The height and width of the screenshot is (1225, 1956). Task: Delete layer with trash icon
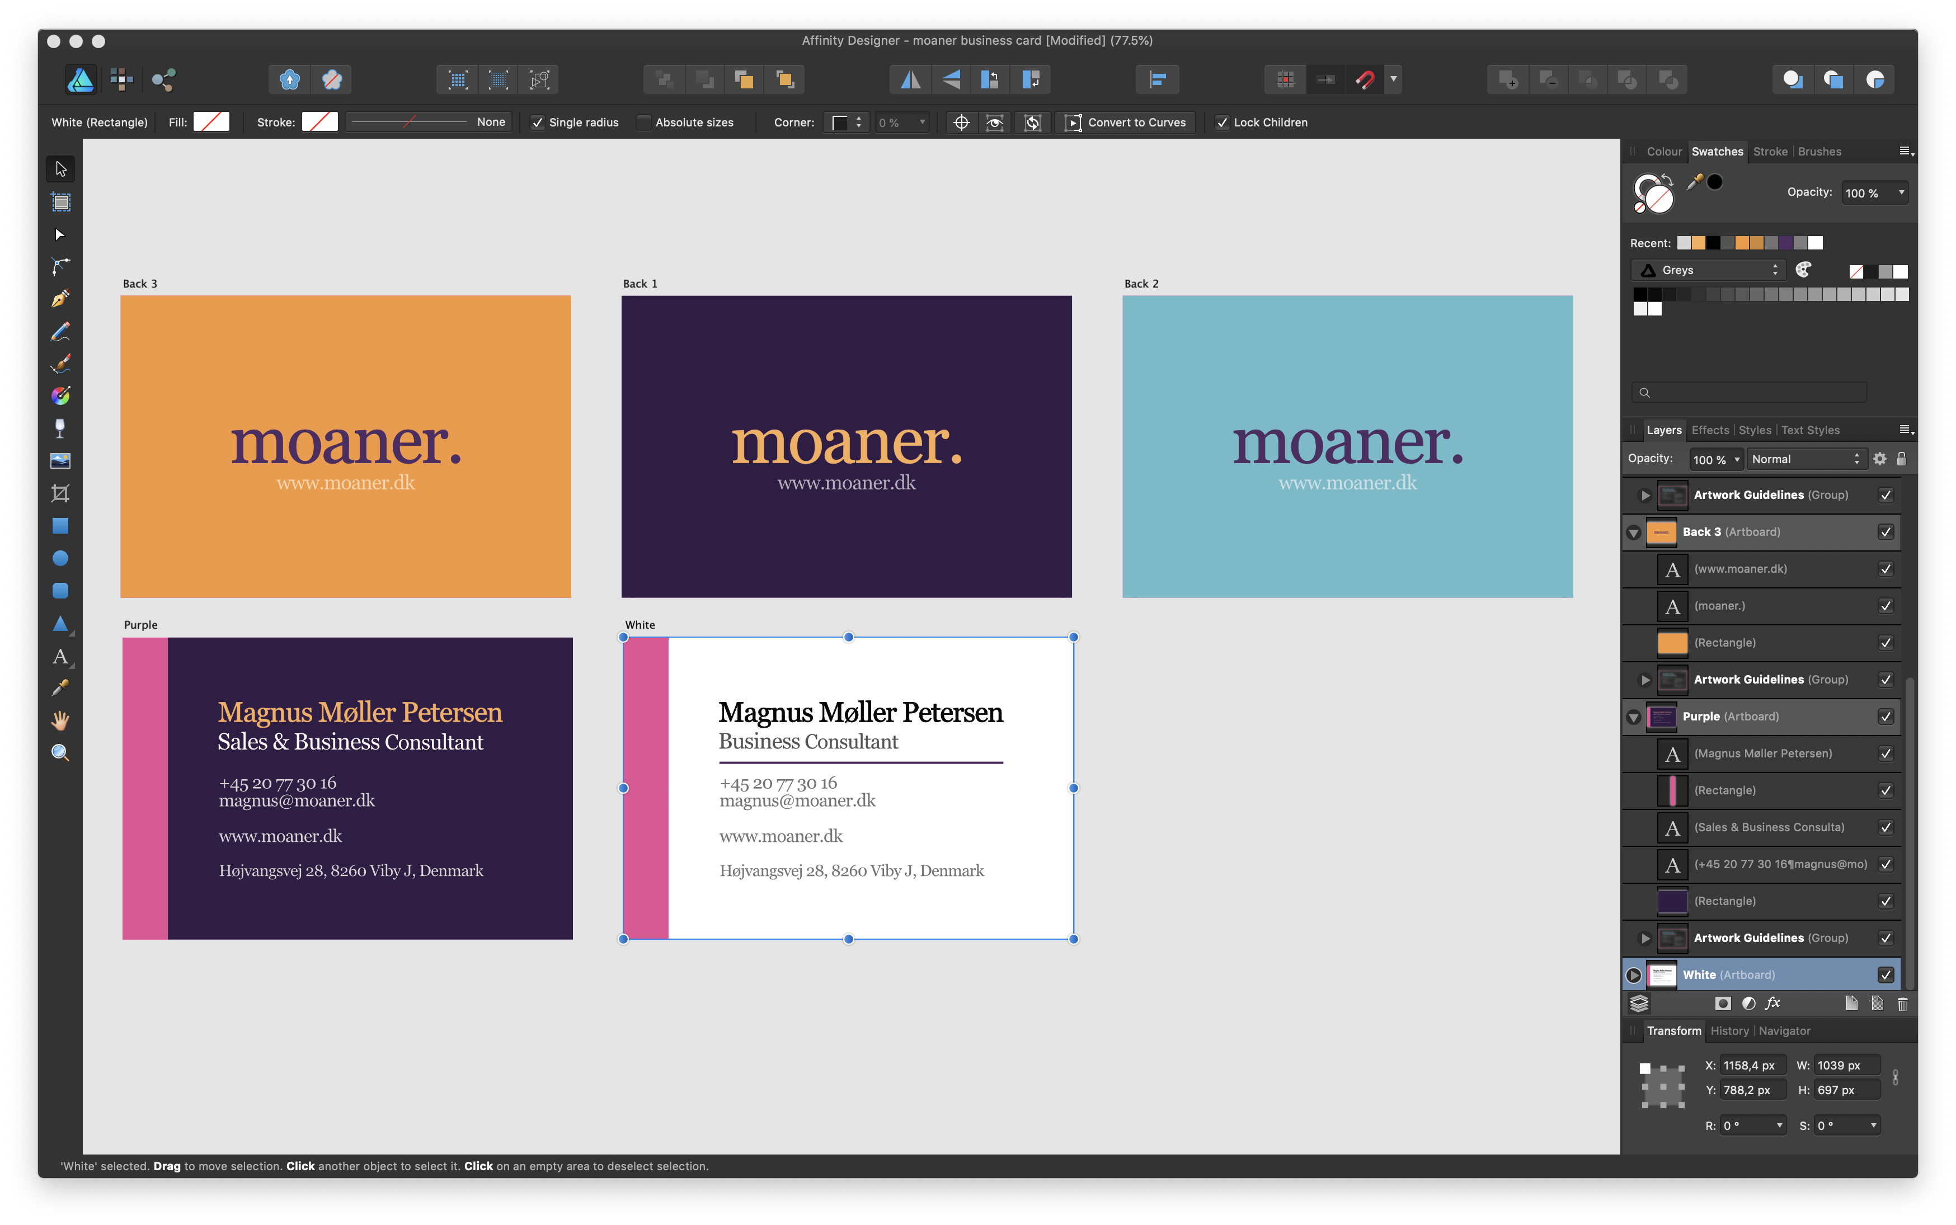coord(1902,1004)
